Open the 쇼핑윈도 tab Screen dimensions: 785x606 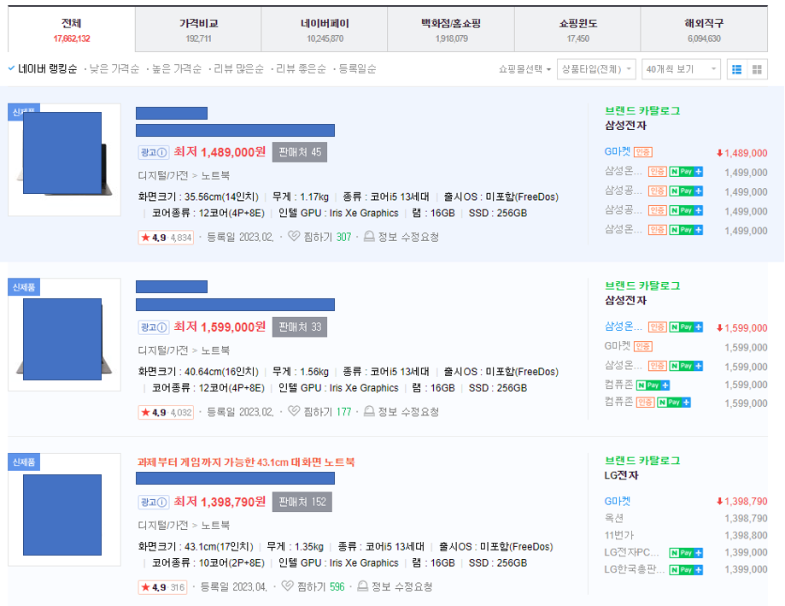(577, 30)
